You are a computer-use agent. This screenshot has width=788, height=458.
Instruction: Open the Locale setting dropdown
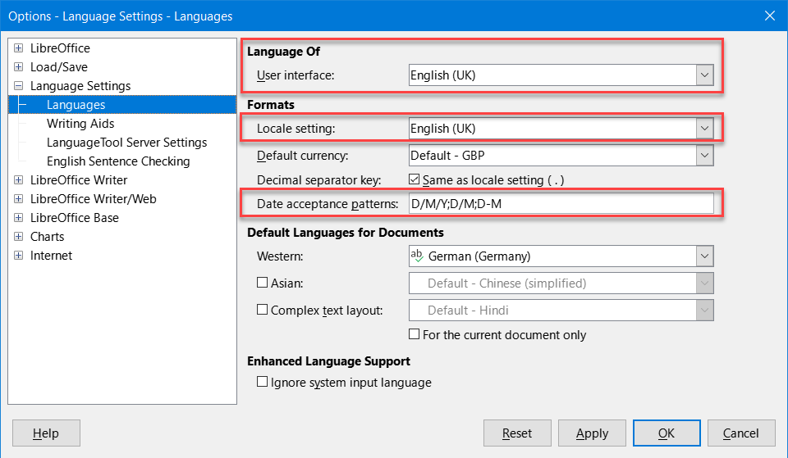point(704,129)
